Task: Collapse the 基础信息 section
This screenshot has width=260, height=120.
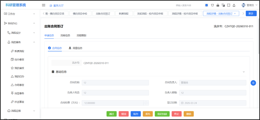Action: [244, 72]
